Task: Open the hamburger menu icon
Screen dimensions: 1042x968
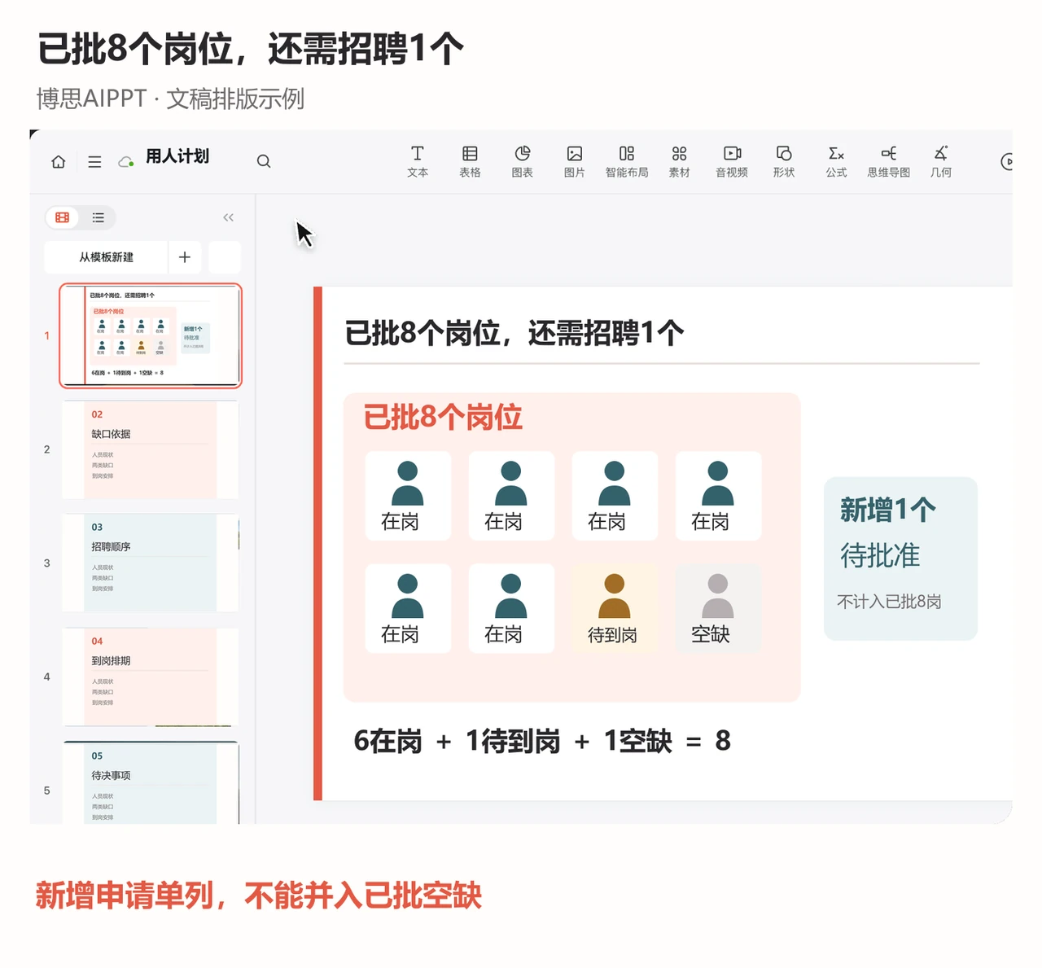Action: click(94, 161)
